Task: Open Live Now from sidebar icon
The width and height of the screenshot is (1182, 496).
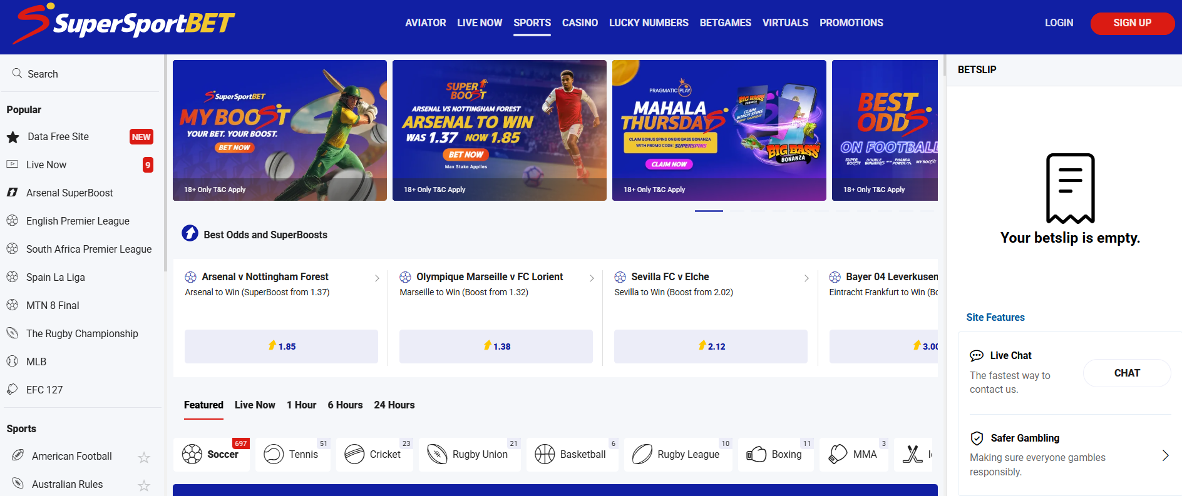Action: click(x=12, y=164)
